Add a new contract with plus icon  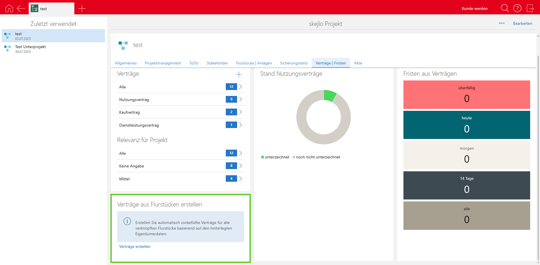pyautogui.click(x=239, y=74)
